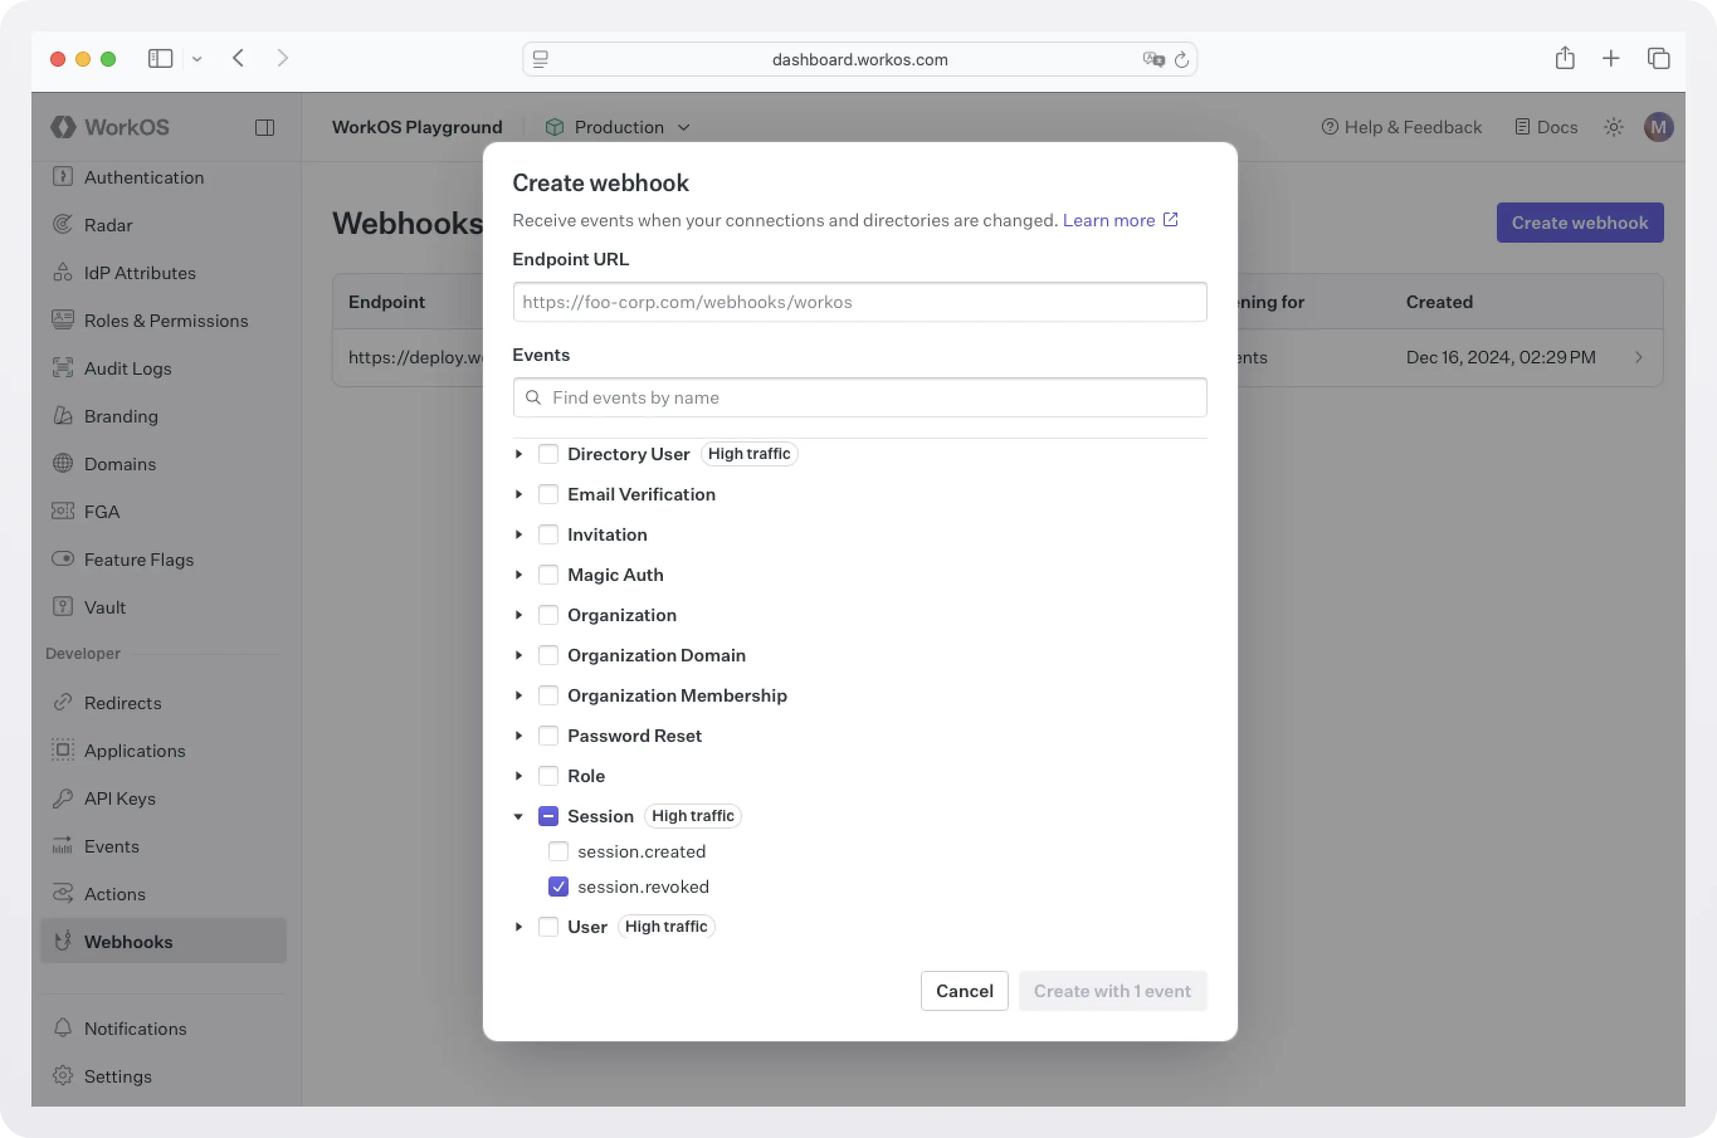Expand the Organization event group
Viewport: 1717px width, 1138px height.
pyautogui.click(x=518, y=615)
